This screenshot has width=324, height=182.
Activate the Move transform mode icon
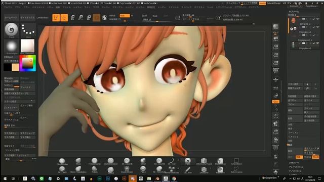[x=72, y=18]
